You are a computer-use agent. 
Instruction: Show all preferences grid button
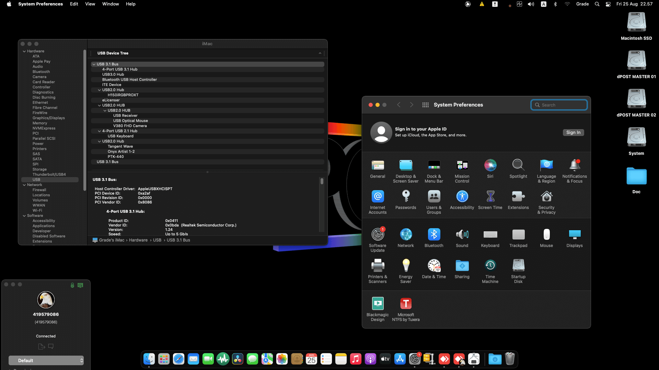click(425, 105)
